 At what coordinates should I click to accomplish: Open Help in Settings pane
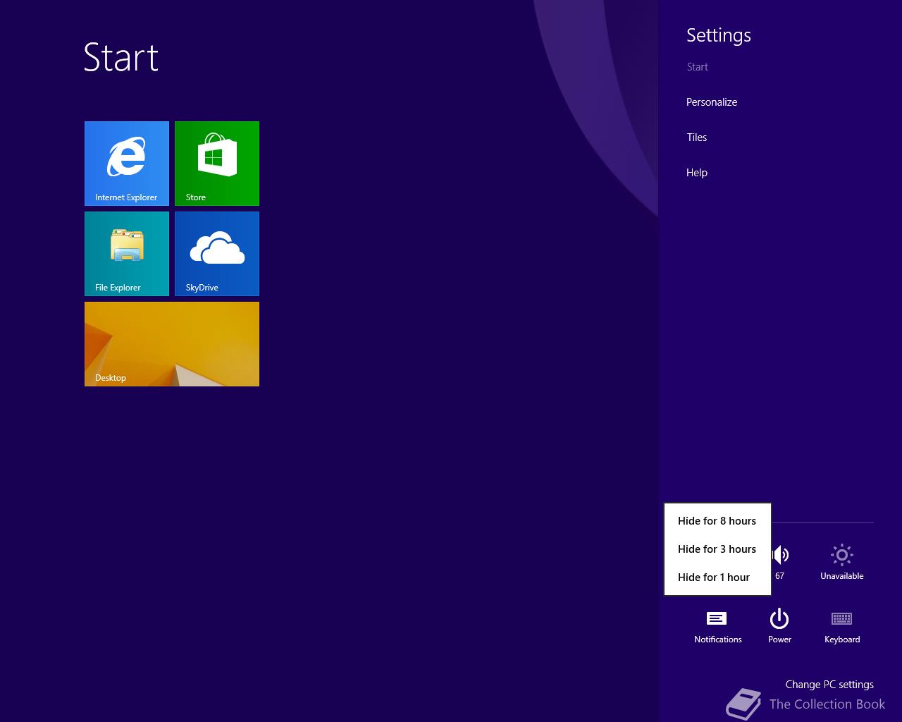tap(697, 173)
